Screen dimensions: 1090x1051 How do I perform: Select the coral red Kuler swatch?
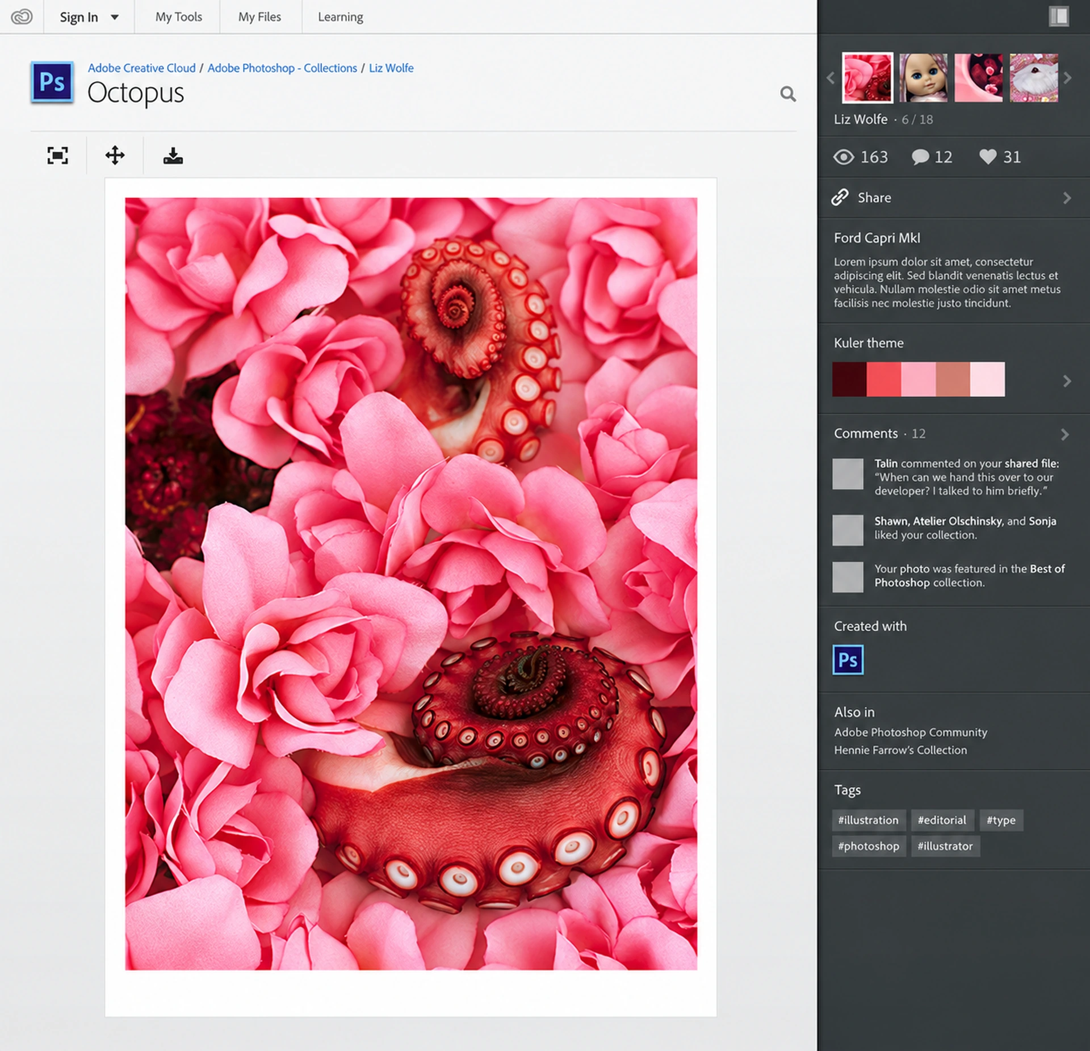(x=884, y=379)
